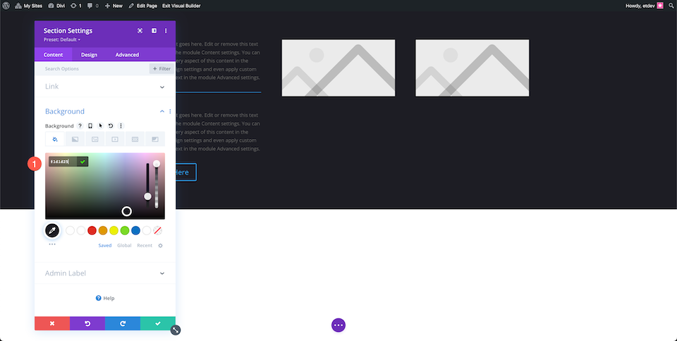Select the background gradient tab icon
Screen dimensions: 677x341
pos(75,139)
